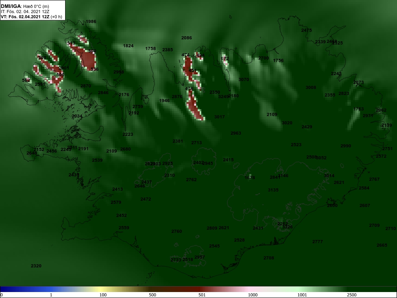Click the map value "3070"
This screenshot has width=397, height=298.
244,79
